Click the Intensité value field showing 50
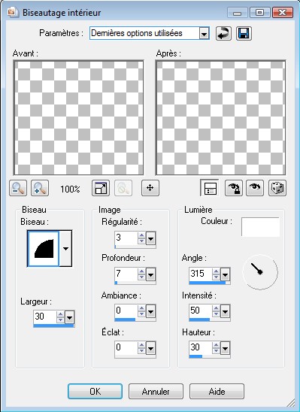This screenshot has width=300, height=412. coord(201,311)
